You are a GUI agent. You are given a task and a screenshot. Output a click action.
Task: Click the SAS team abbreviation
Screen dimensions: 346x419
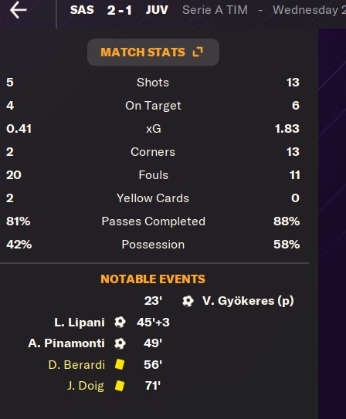click(x=82, y=10)
